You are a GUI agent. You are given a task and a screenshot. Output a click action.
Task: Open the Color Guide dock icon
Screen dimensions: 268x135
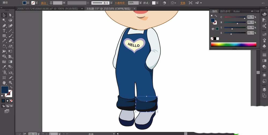[264, 20]
